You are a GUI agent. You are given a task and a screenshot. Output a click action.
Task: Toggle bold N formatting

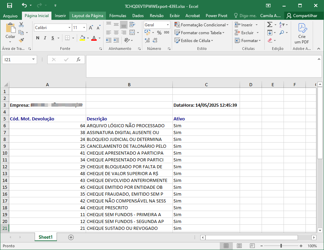point(38,38)
